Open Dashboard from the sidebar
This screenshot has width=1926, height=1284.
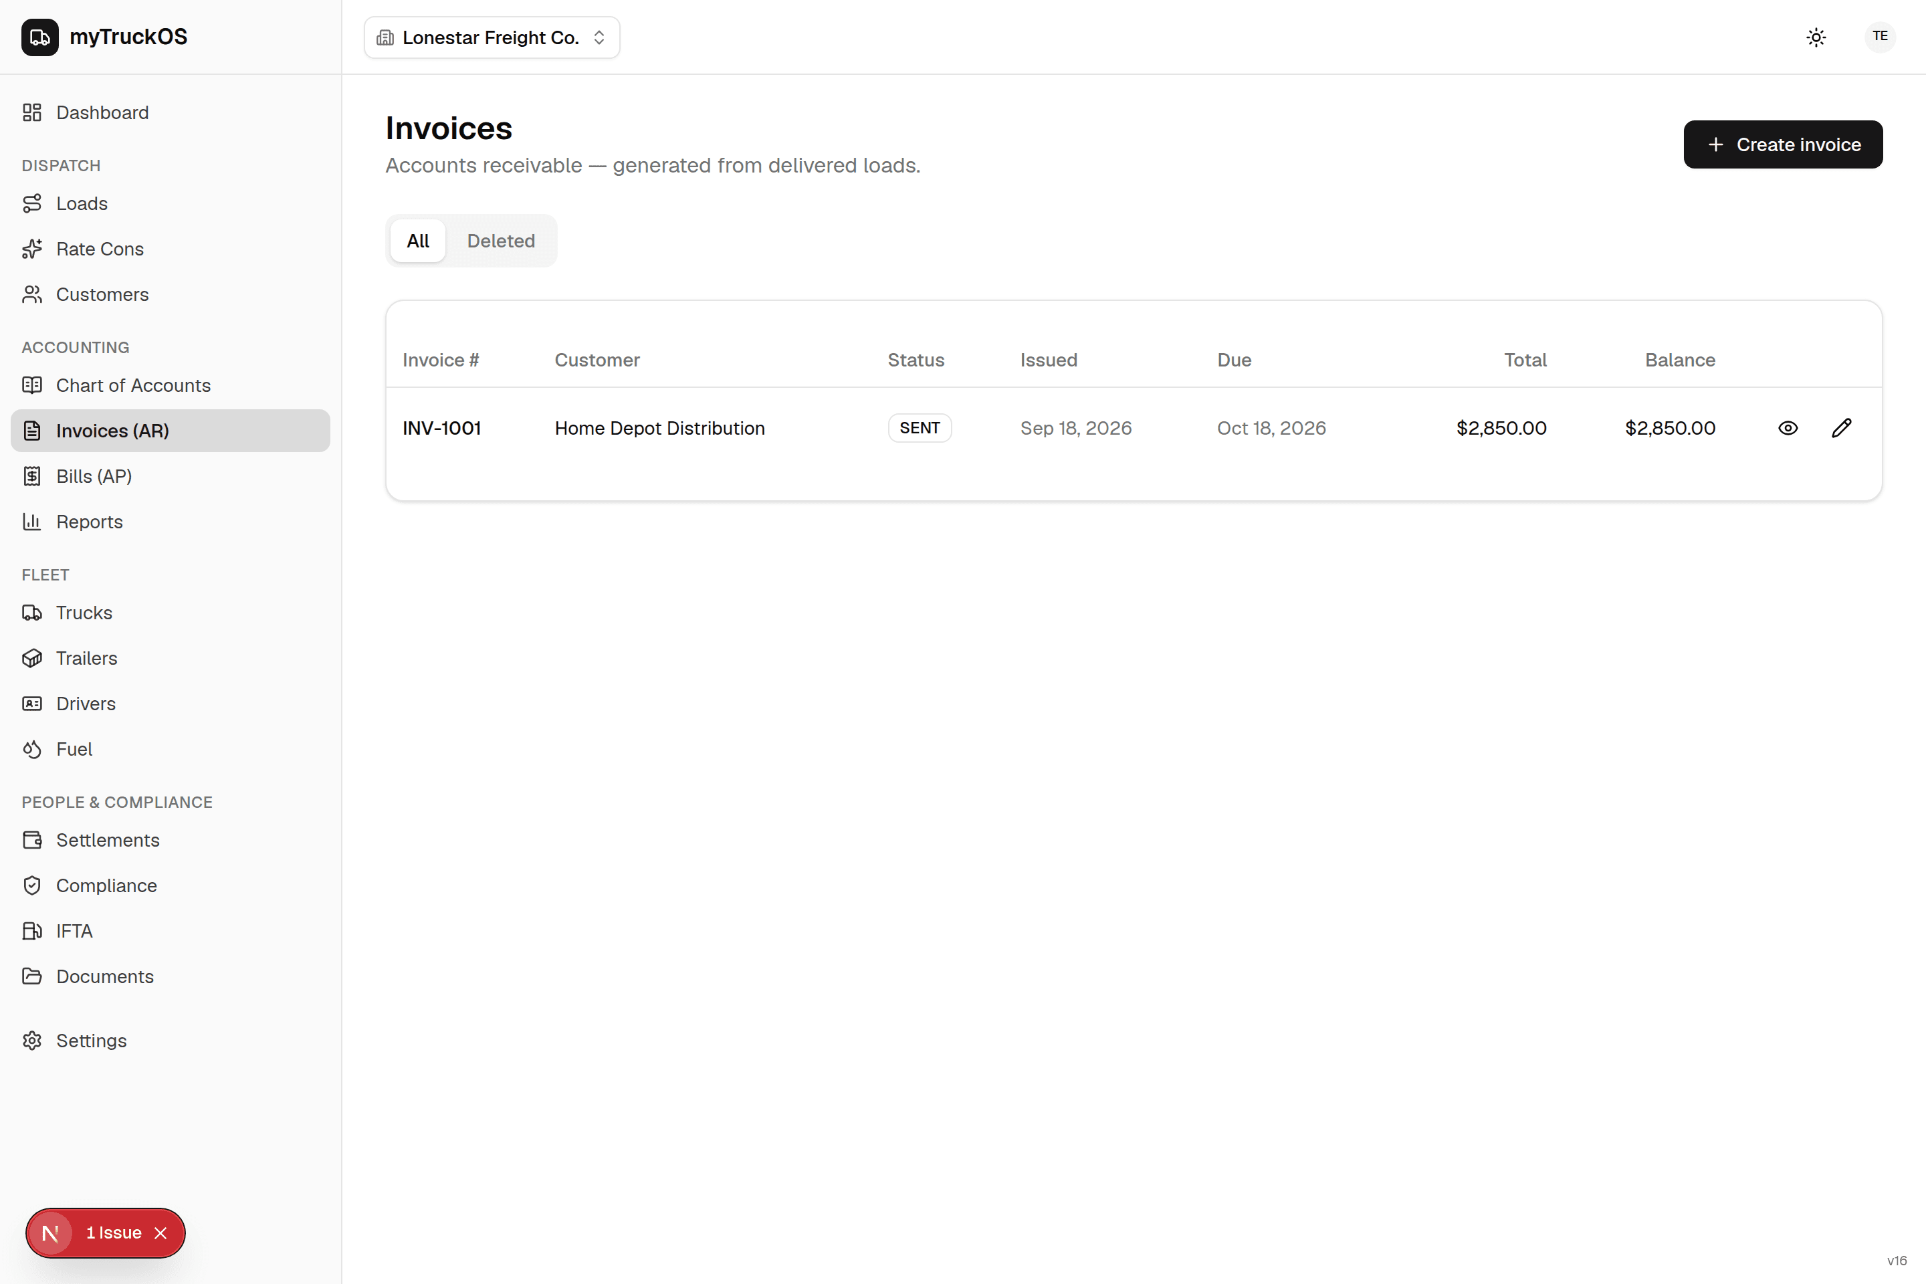(x=171, y=112)
